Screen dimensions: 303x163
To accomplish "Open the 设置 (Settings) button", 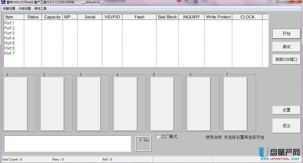I will pos(286,110).
